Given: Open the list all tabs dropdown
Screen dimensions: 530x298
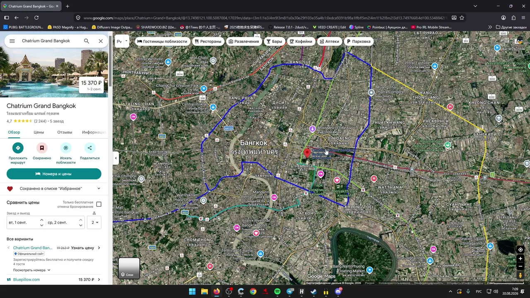Looking at the screenshot, I should pyautogui.click(x=475, y=6).
